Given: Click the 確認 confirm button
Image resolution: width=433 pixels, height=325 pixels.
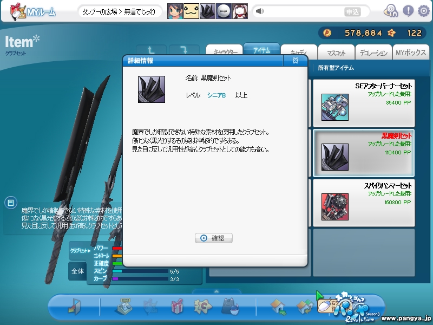Looking at the screenshot, I should click(213, 238).
